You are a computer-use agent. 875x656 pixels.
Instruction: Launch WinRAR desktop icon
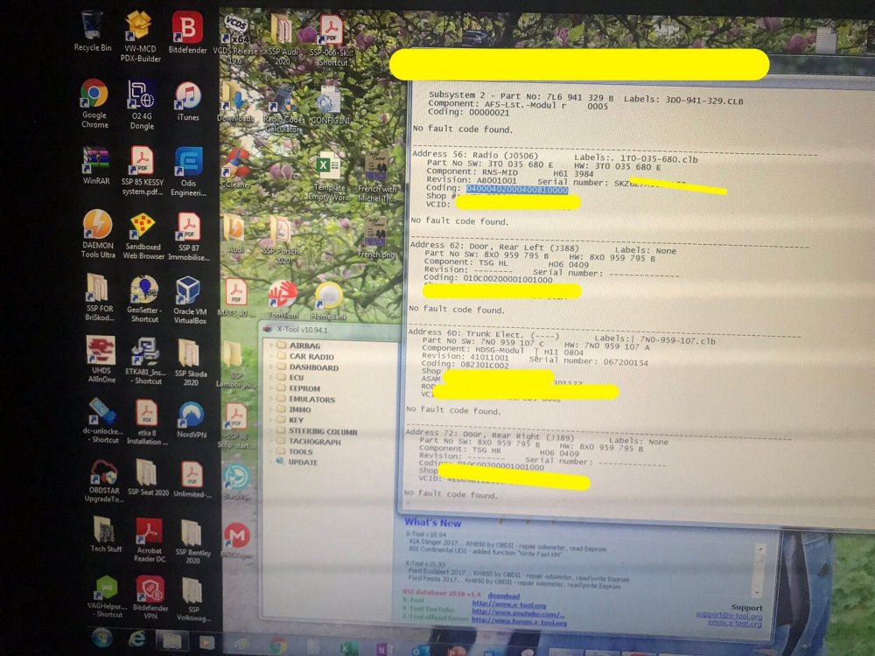(96, 165)
